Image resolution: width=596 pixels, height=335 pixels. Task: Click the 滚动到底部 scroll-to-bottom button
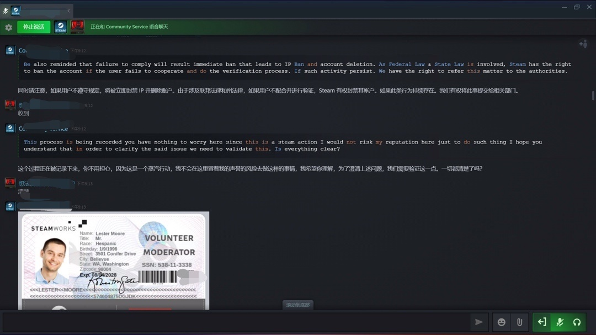click(x=297, y=305)
